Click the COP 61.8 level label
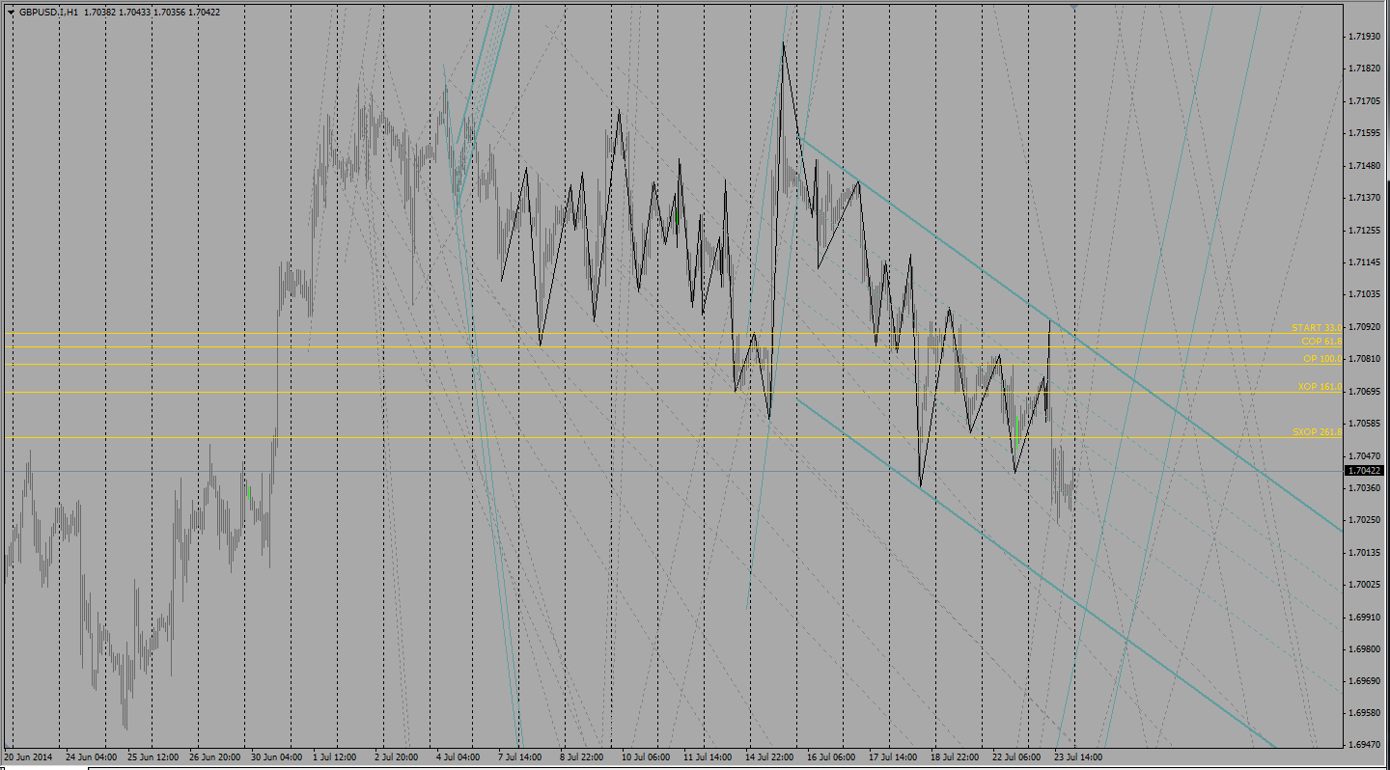 pyautogui.click(x=1320, y=342)
